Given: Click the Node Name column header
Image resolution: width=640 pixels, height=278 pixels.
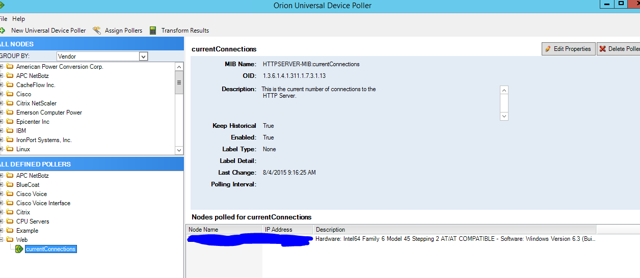Looking at the screenshot, I should tap(224, 230).
